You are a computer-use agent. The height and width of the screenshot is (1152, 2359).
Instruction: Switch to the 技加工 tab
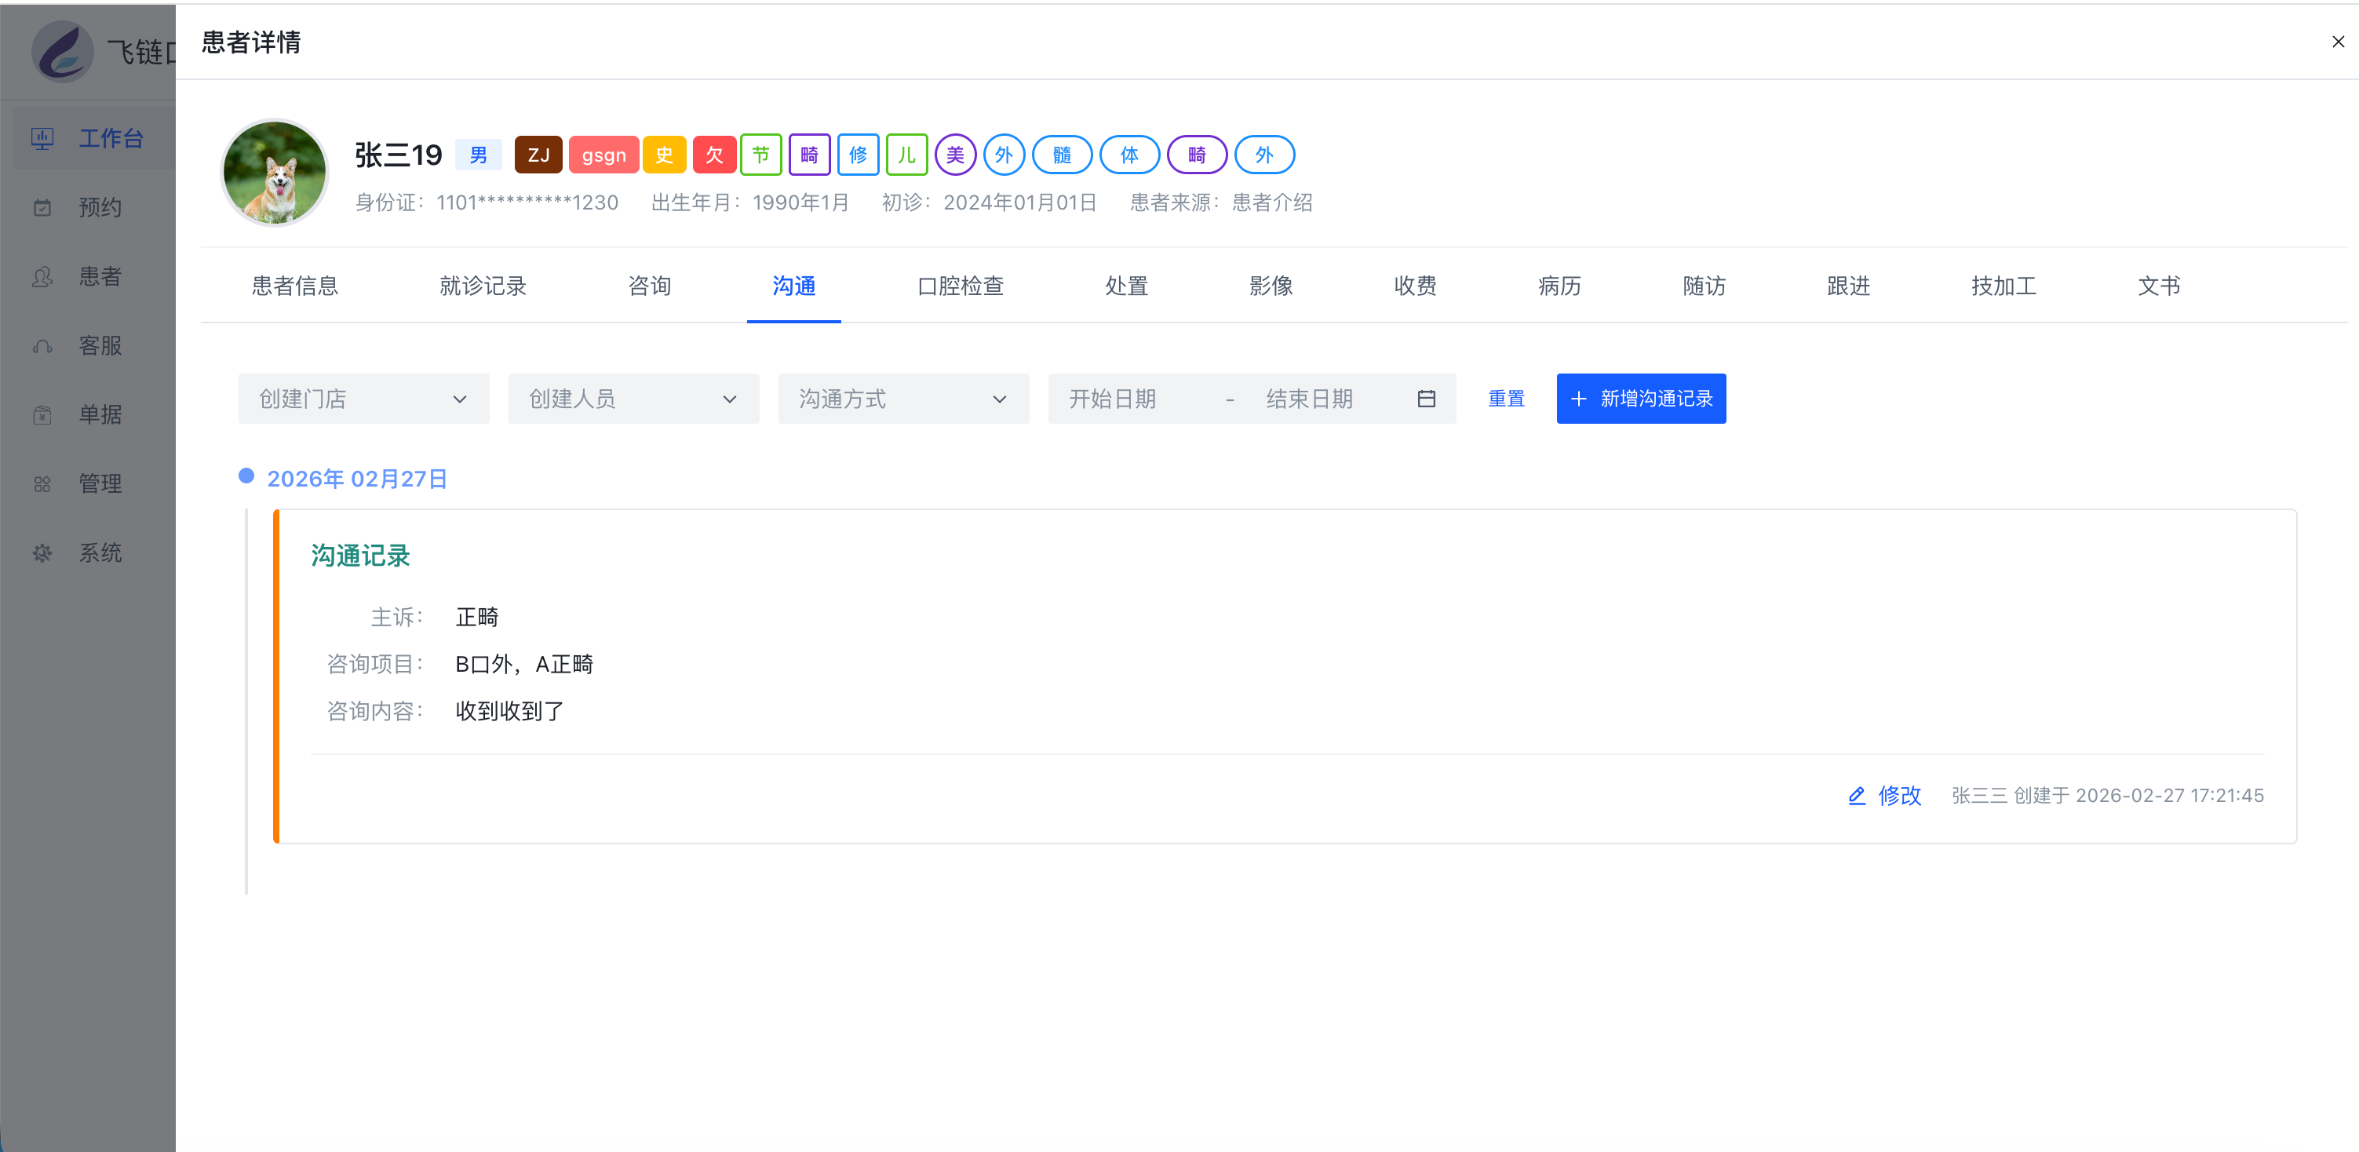(x=2004, y=286)
